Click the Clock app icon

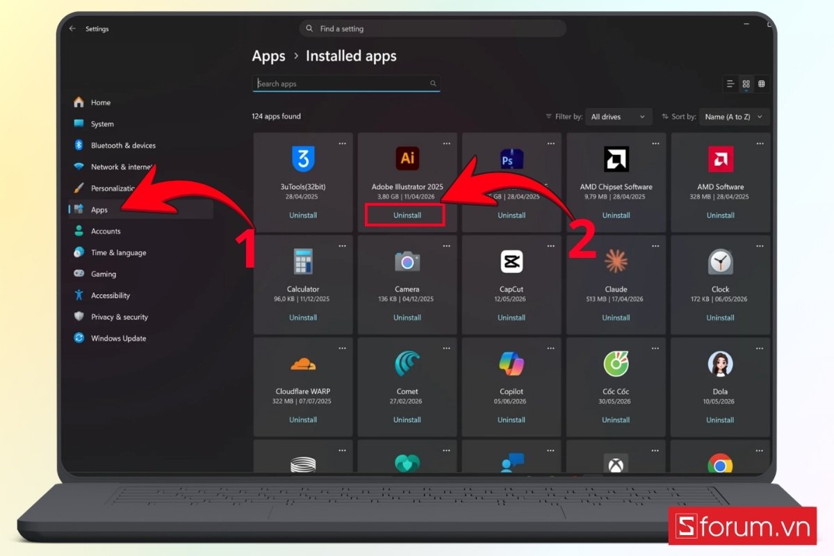coord(720,261)
